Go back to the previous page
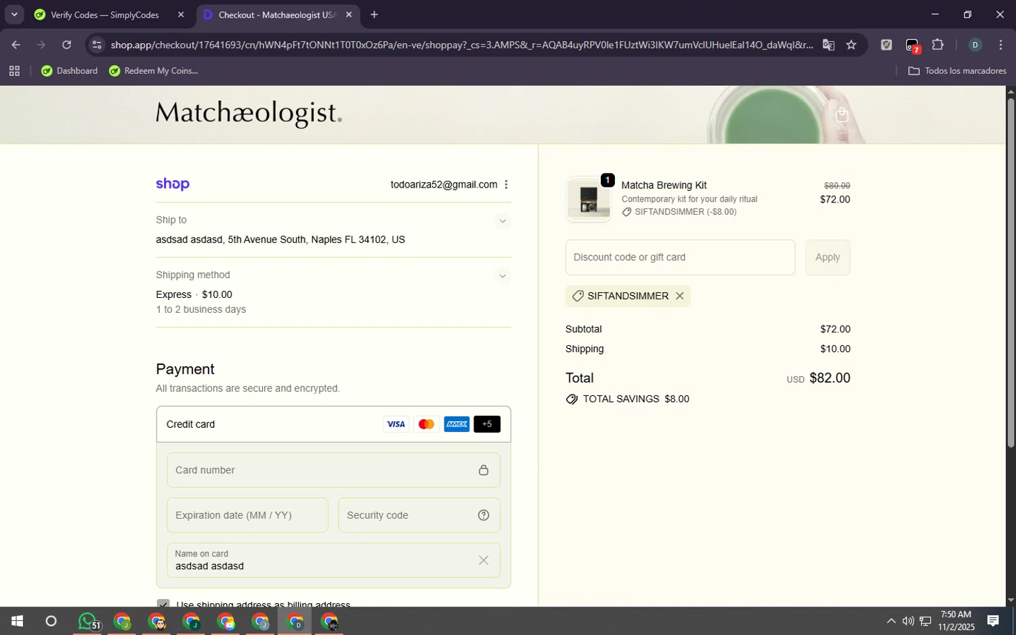The height and width of the screenshot is (635, 1016). [x=16, y=45]
